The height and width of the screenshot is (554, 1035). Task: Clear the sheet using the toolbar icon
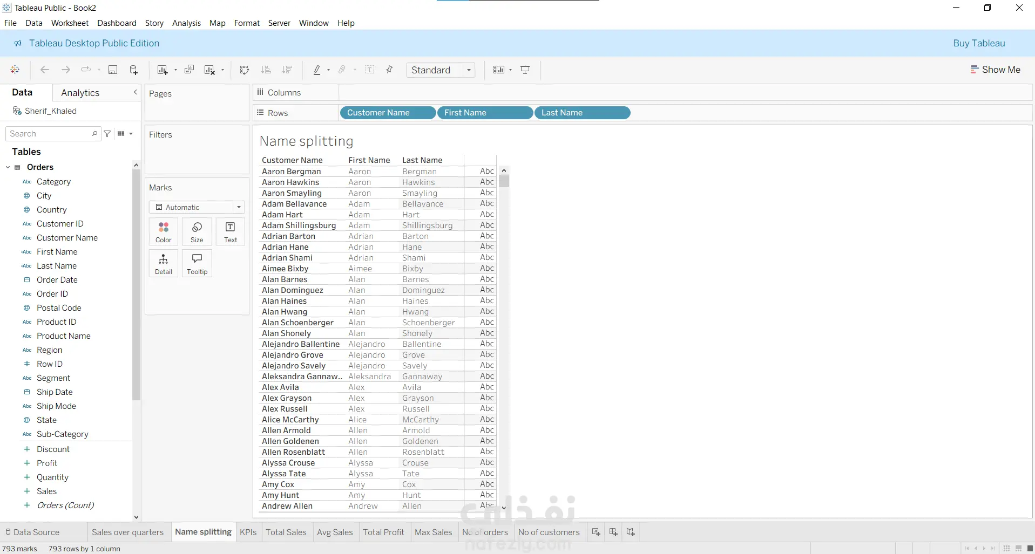(209, 70)
